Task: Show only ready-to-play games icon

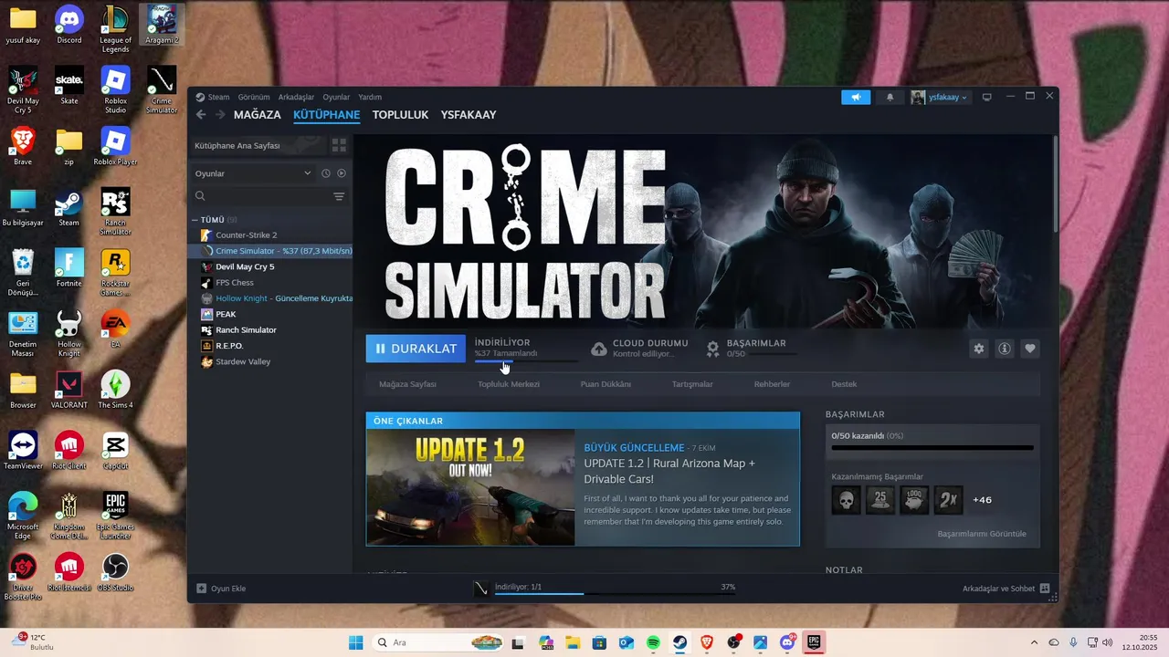Action: coord(342,173)
